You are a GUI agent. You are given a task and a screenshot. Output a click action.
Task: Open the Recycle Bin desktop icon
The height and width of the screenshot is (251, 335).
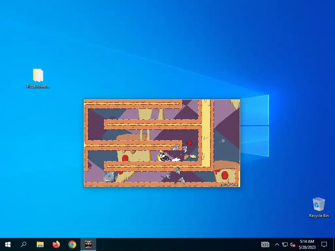tap(319, 208)
